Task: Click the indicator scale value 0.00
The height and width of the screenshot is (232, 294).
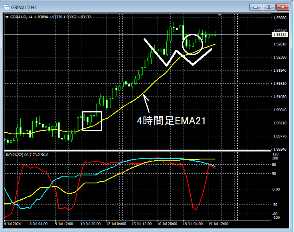Action: [276, 189]
